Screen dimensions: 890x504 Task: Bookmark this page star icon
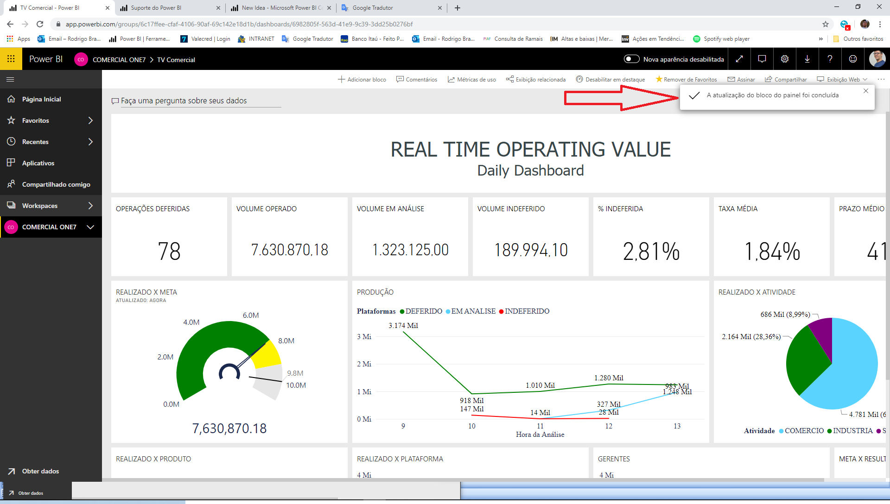tap(825, 24)
